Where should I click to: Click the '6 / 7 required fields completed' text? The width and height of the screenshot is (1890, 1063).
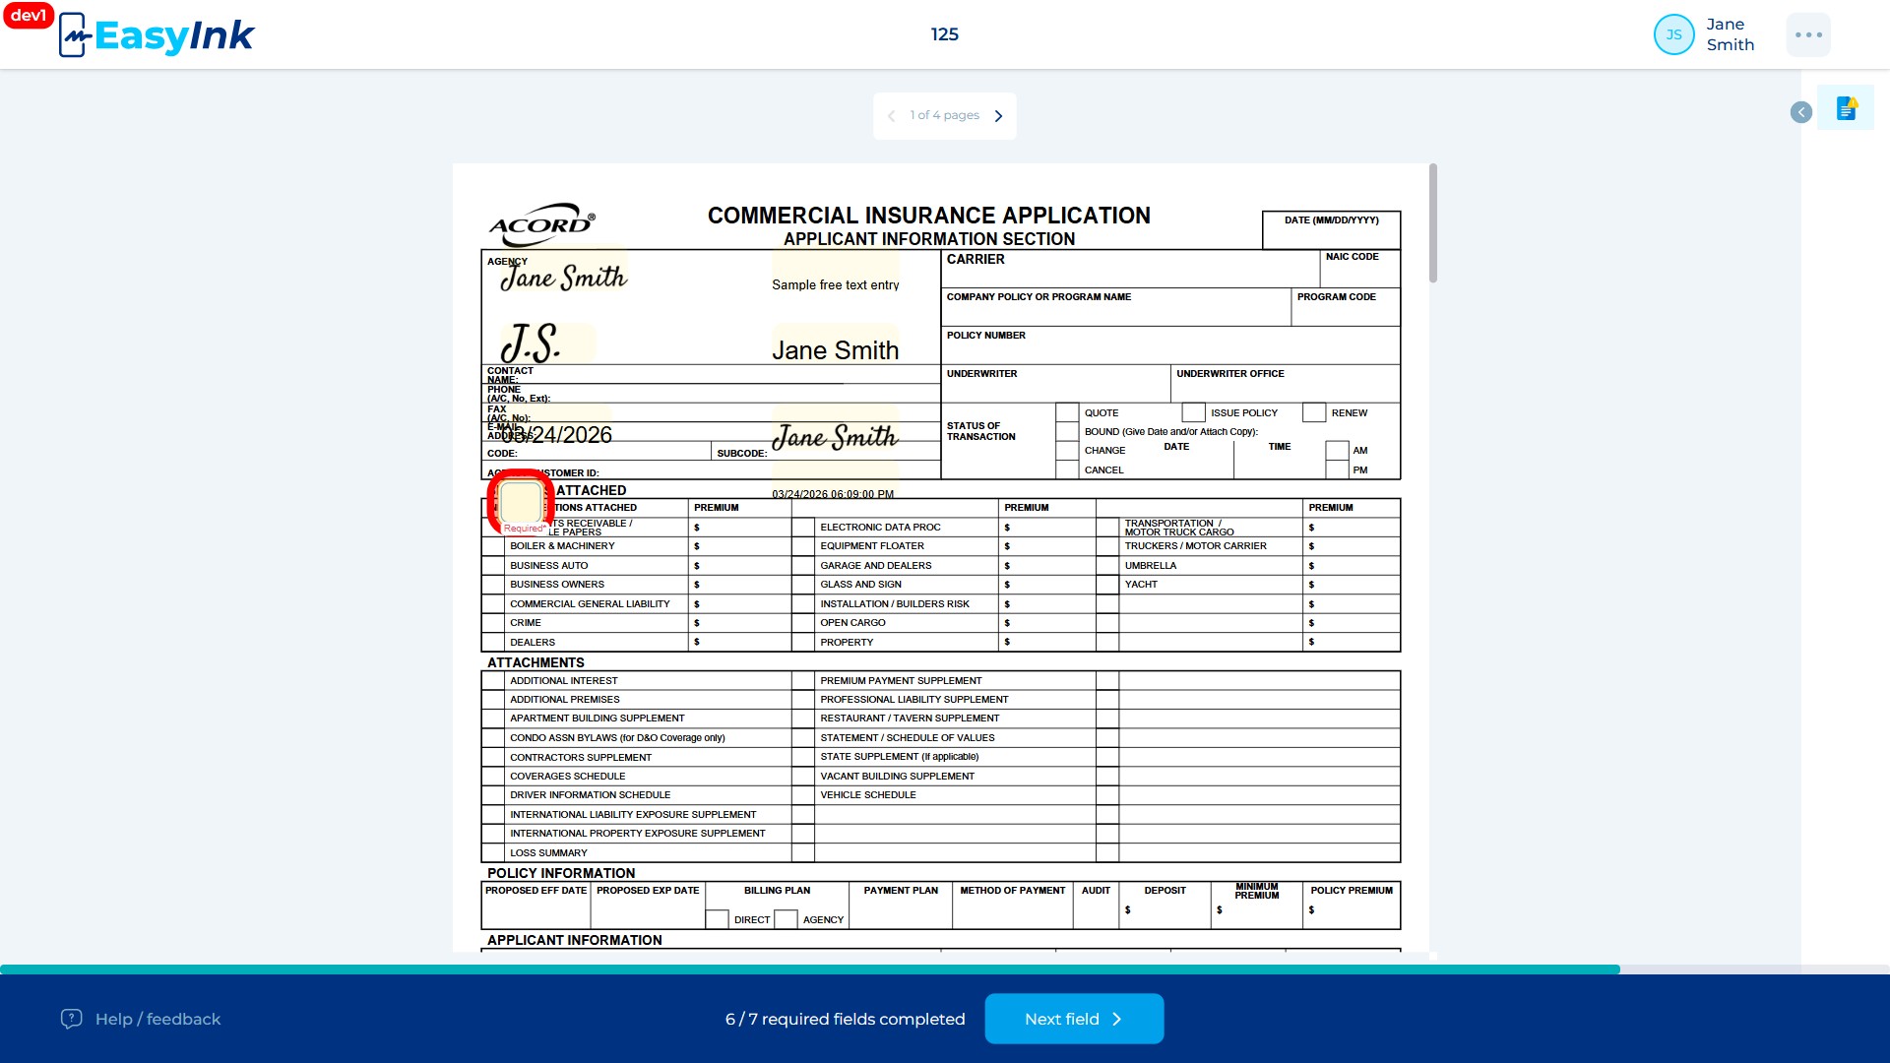pyautogui.click(x=845, y=1019)
